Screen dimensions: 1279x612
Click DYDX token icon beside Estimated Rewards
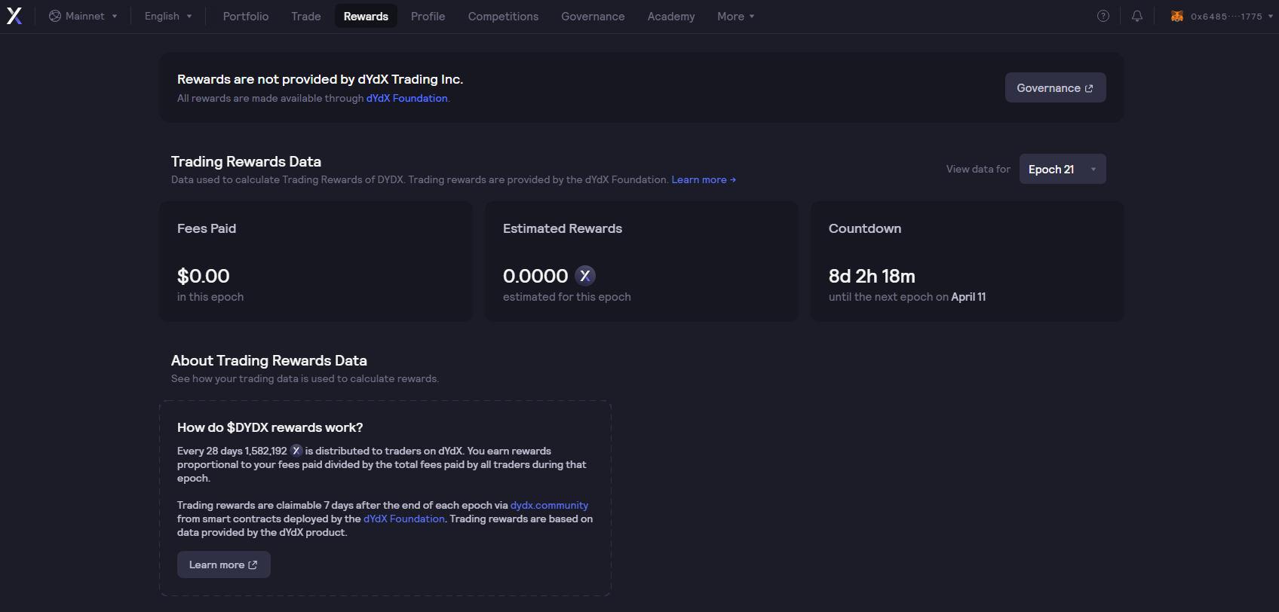585,276
